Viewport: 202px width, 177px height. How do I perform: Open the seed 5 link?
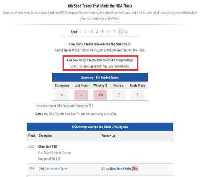(x=103, y=32)
